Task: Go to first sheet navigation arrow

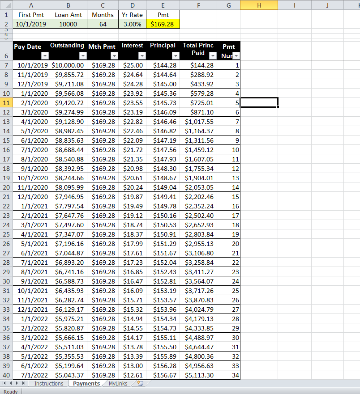Action: click(x=4, y=383)
